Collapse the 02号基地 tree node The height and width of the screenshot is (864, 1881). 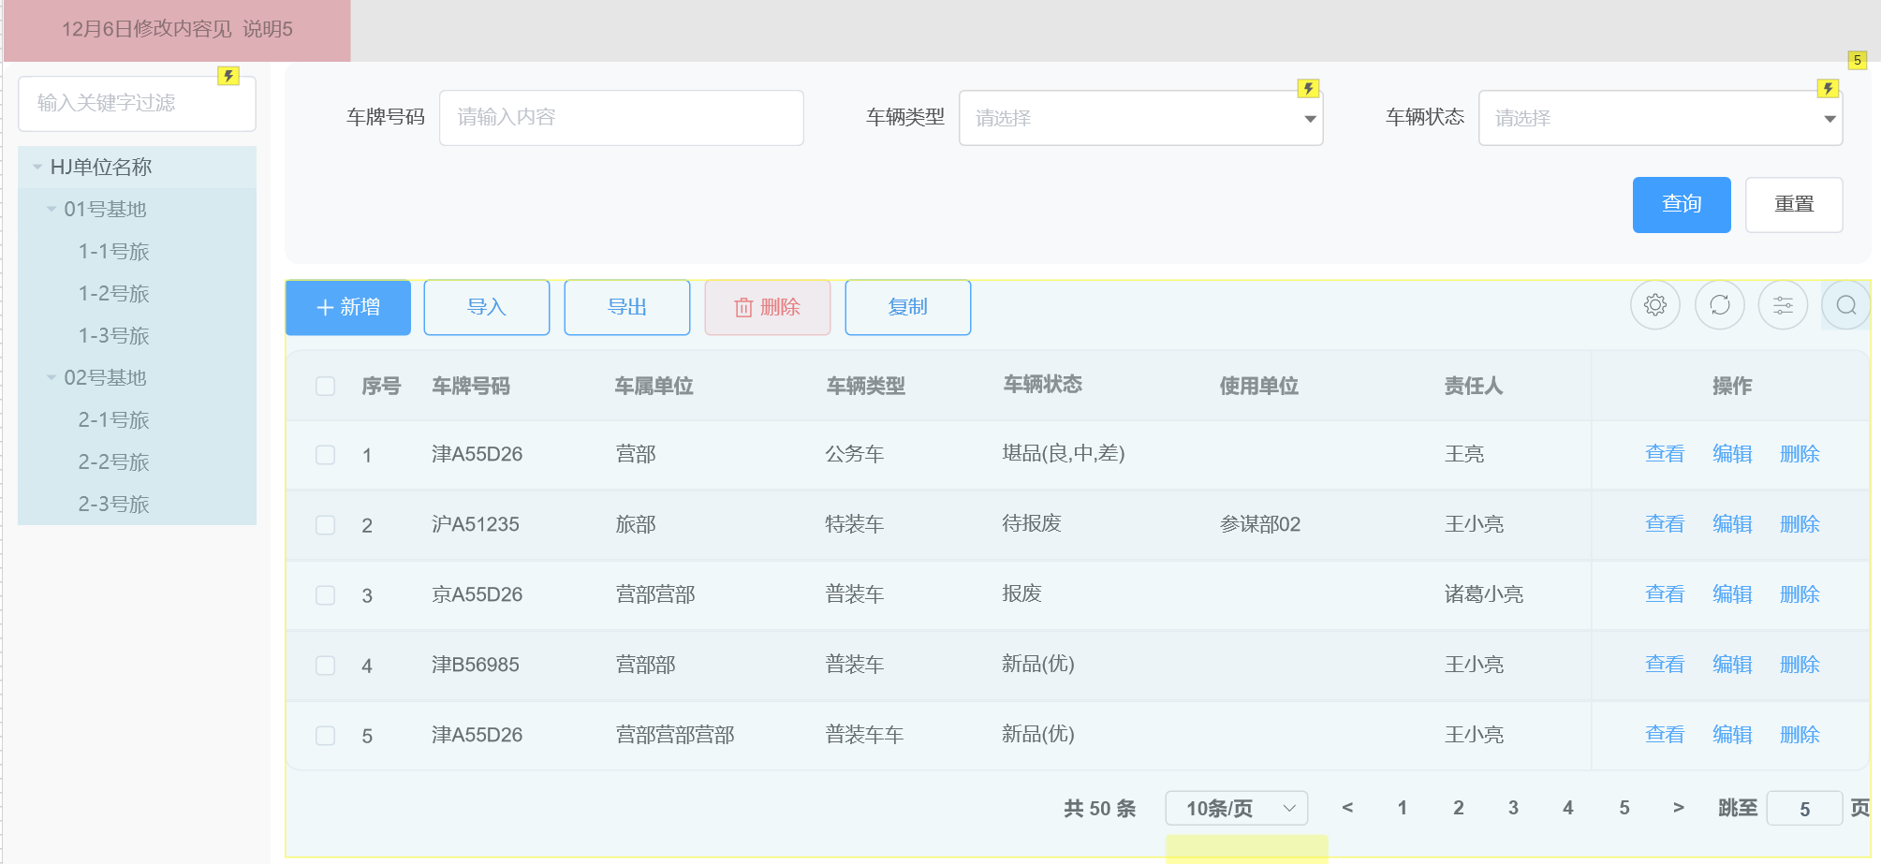tap(51, 378)
